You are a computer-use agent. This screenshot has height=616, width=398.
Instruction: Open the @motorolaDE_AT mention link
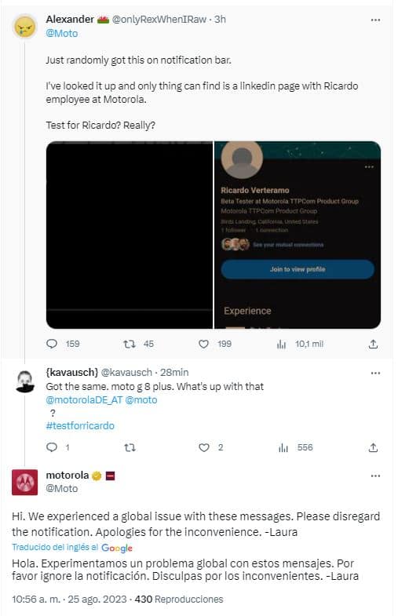point(84,400)
